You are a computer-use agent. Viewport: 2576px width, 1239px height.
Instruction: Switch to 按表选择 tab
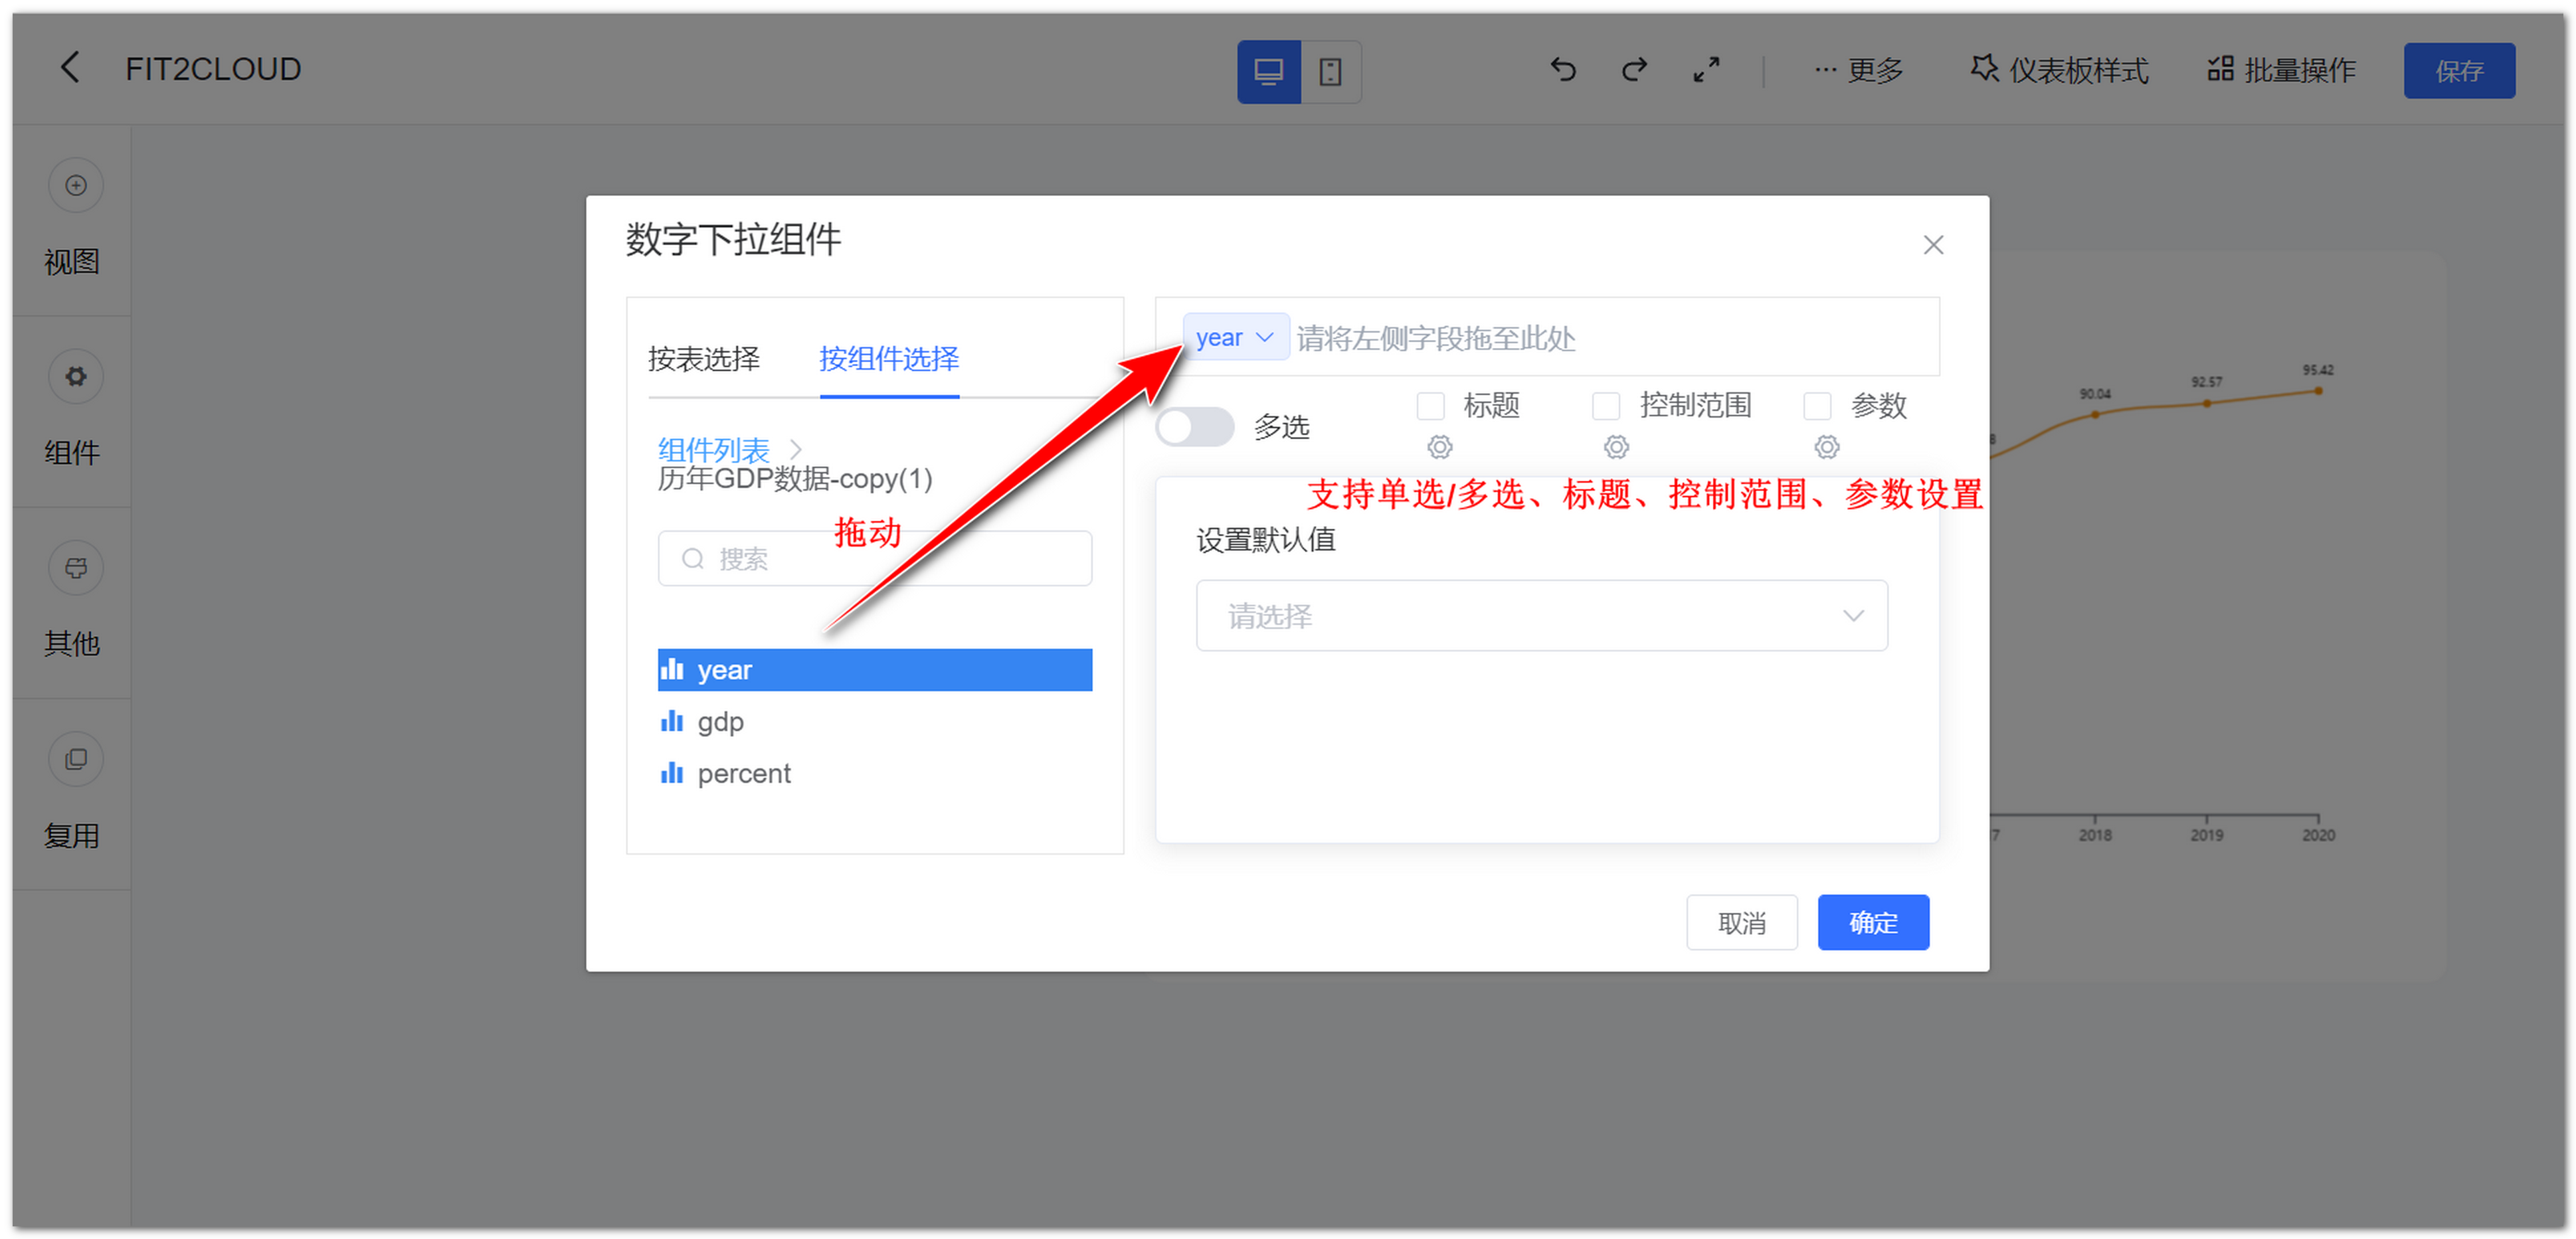(703, 359)
